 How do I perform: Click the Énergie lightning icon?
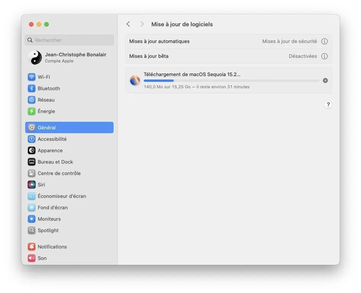pos(32,111)
